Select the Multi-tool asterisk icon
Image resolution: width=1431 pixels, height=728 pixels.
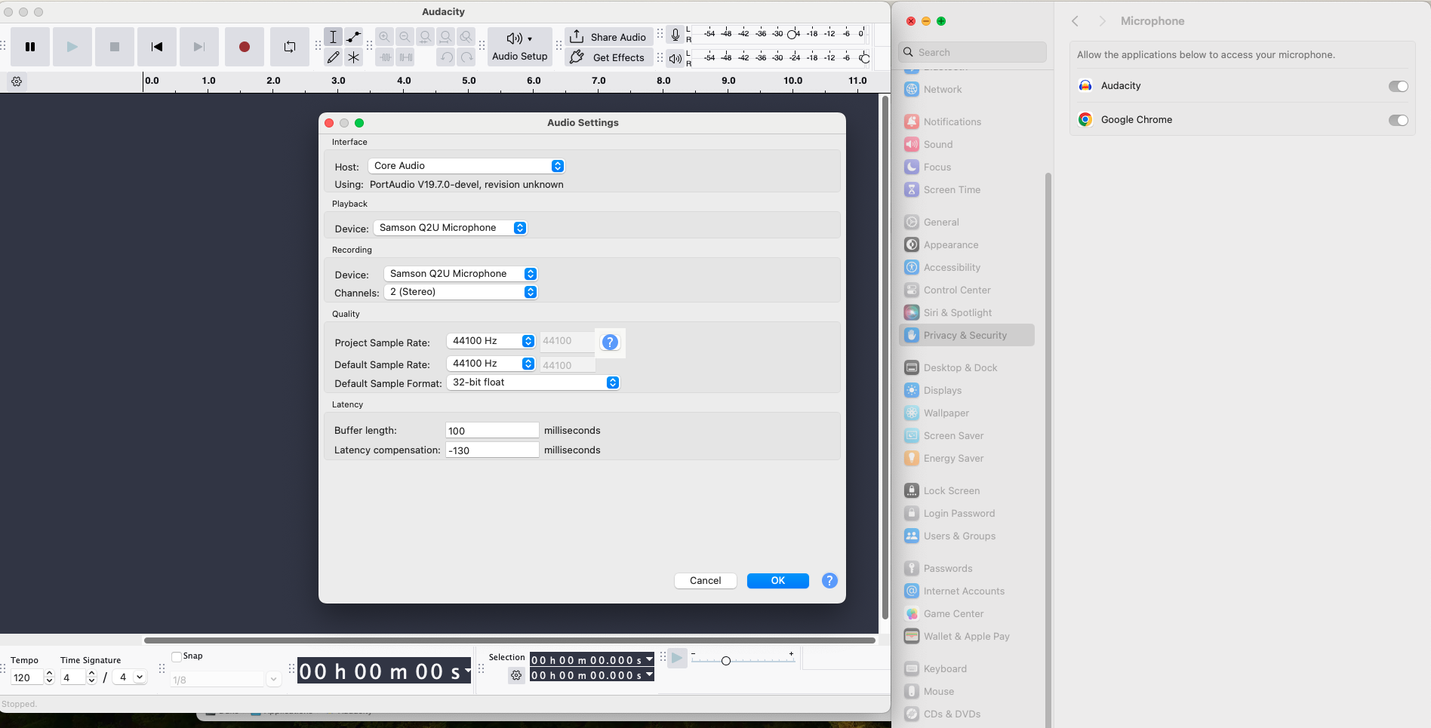point(353,57)
